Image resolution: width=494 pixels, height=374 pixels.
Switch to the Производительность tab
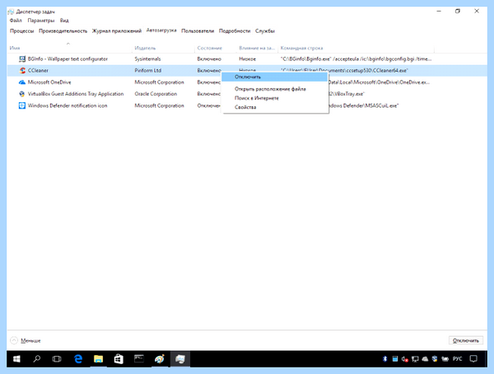(x=63, y=31)
